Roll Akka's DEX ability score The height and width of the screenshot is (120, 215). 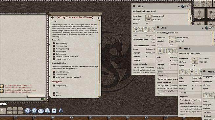tap(146, 30)
